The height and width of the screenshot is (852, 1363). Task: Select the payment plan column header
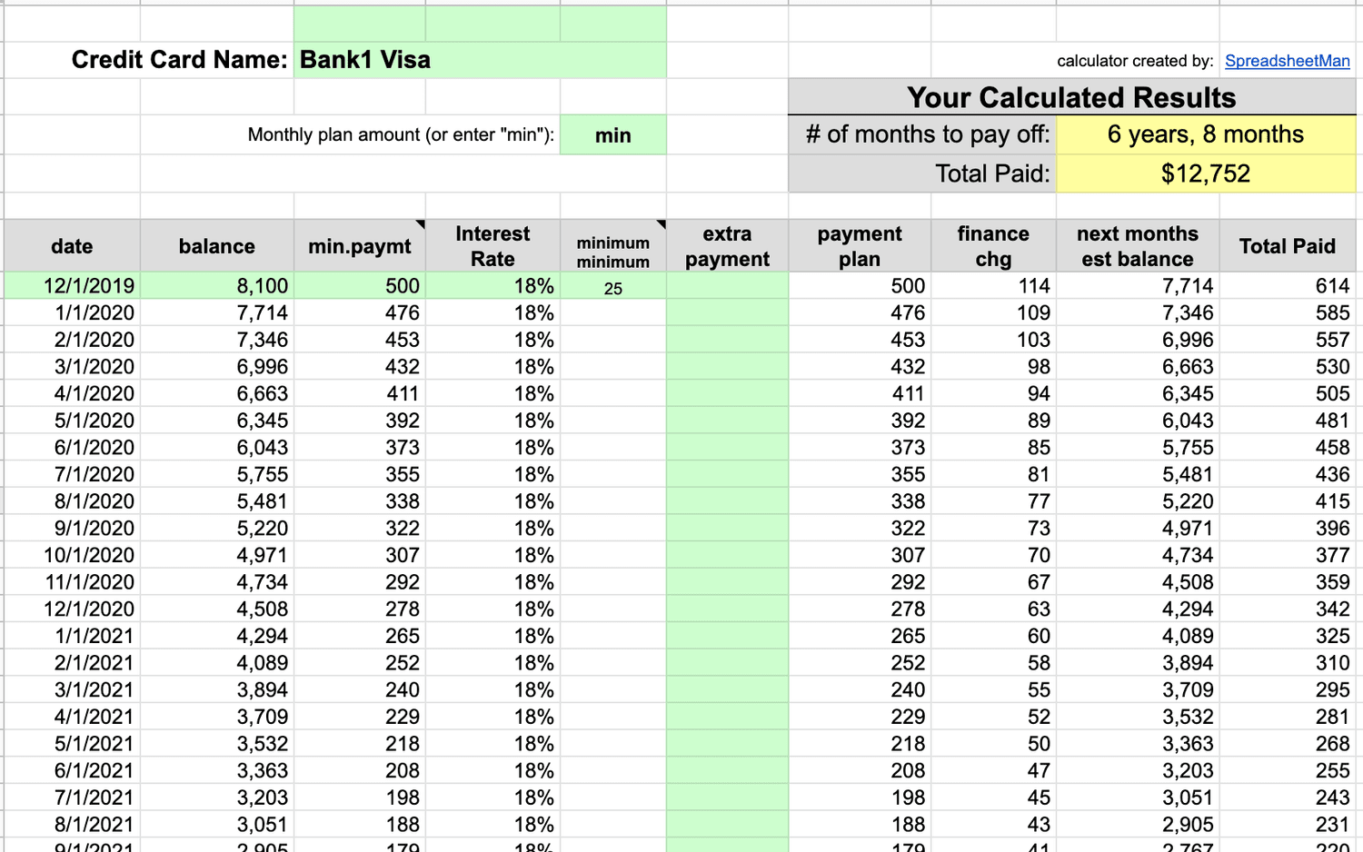860,246
